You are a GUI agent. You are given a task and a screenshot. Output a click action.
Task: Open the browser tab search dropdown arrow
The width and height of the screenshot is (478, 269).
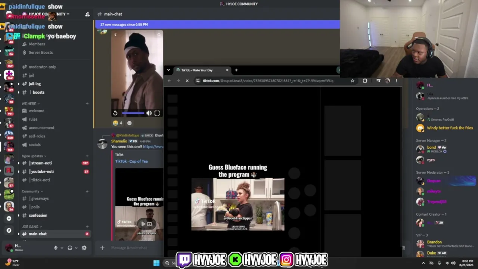point(168,70)
